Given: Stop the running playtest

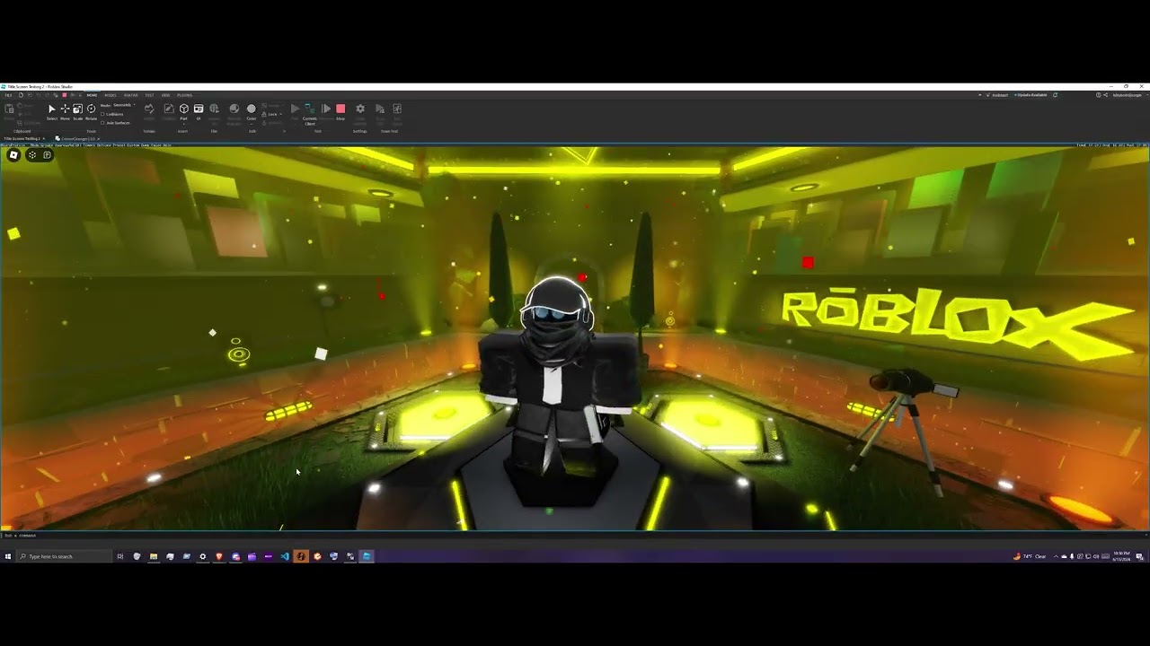Looking at the screenshot, I should click(341, 111).
